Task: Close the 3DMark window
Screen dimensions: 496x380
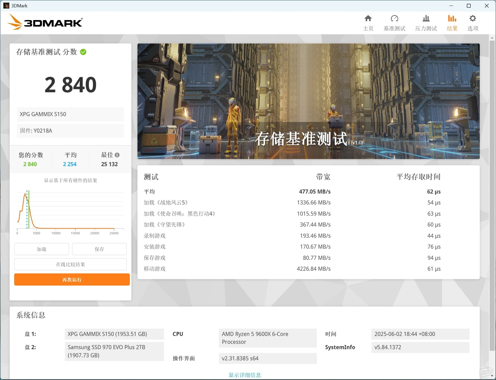Action: (x=487, y=6)
